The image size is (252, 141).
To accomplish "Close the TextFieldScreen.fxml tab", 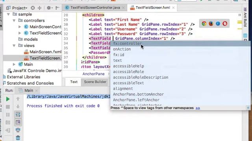I will tap(173, 8).
